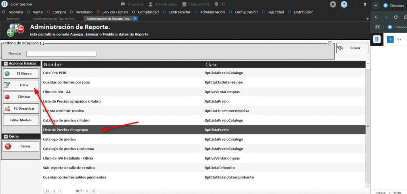The width and height of the screenshot is (407, 194).
Task: Jump to first page in pager
Action: pyautogui.click(x=48, y=191)
